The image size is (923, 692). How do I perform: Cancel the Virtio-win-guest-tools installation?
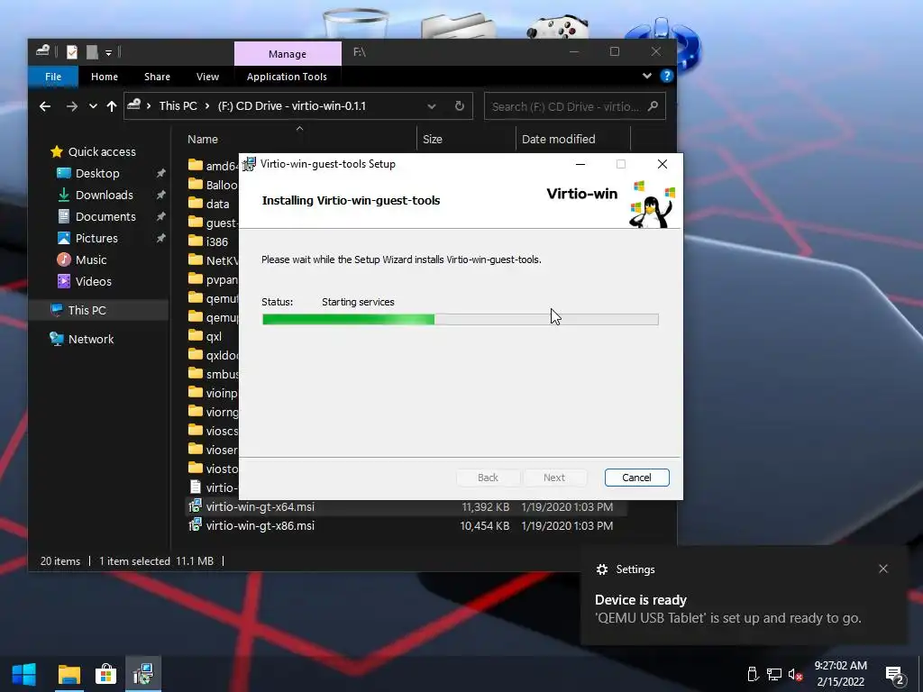[636, 478]
